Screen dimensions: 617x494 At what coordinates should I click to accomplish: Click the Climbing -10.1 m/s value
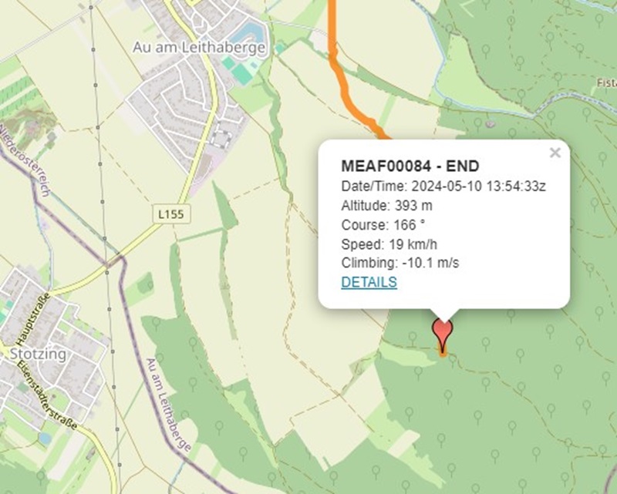430,263
